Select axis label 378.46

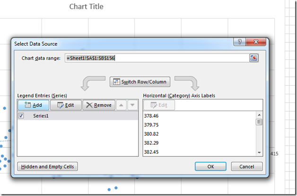(x=152, y=115)
